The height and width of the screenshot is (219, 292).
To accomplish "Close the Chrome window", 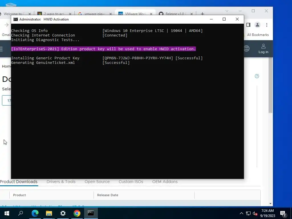I will [266, 11].
